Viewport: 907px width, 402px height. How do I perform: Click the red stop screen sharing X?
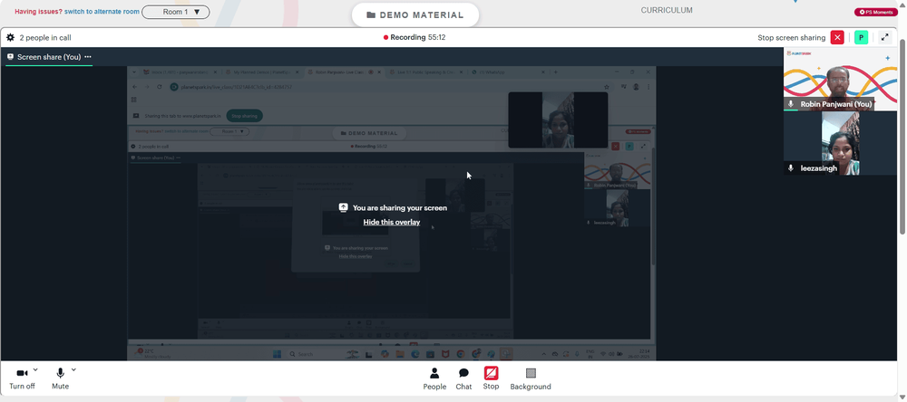click(x=837, y=37)
